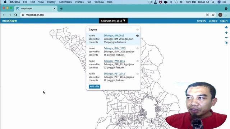230x129 pixels.
Task: Click the site lock icon
Action: pos(23,15)
